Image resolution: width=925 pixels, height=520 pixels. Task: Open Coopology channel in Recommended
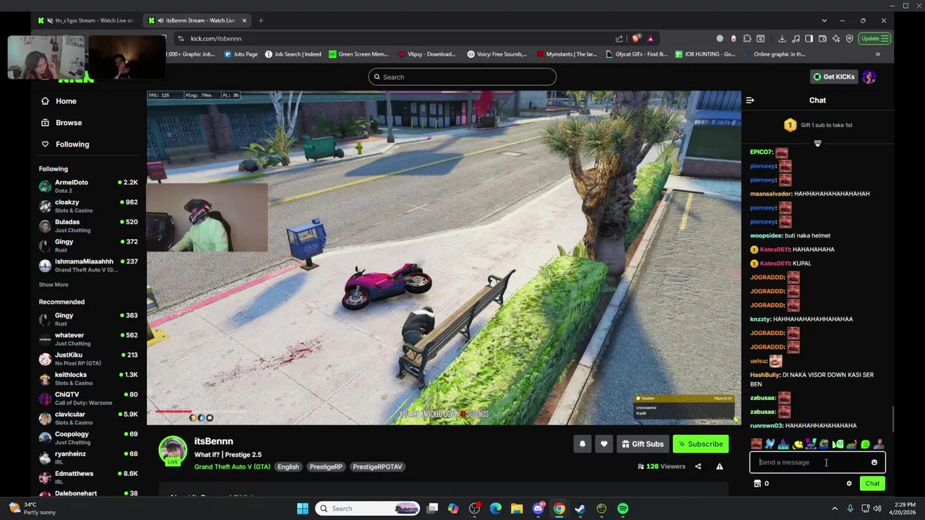pos(88,438)
